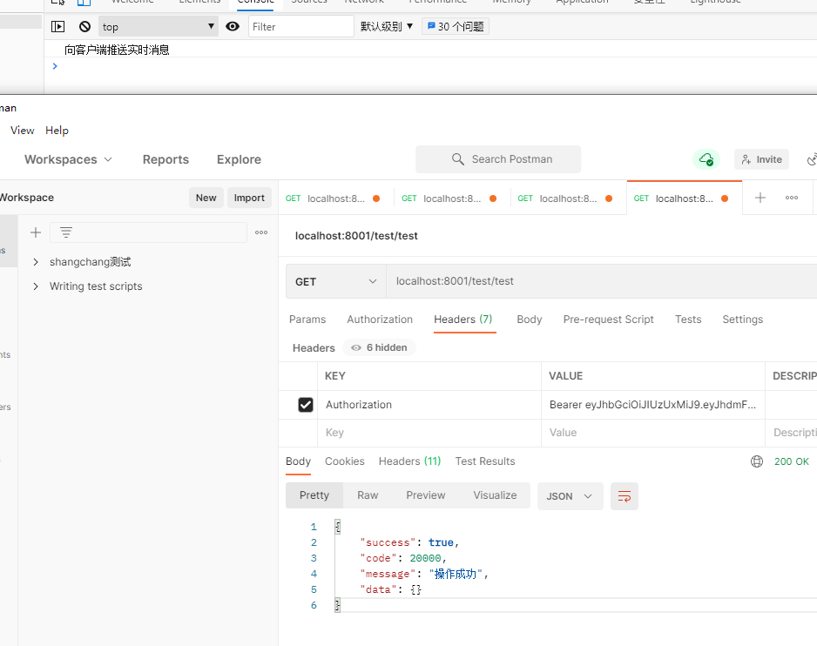817x646 pixels.
Task: Switch to the third GET localhost tab
Action: [568, 198]
